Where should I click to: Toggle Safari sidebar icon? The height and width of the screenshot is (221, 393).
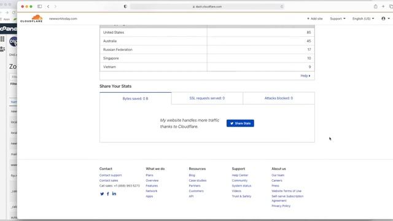click(39, 7)
